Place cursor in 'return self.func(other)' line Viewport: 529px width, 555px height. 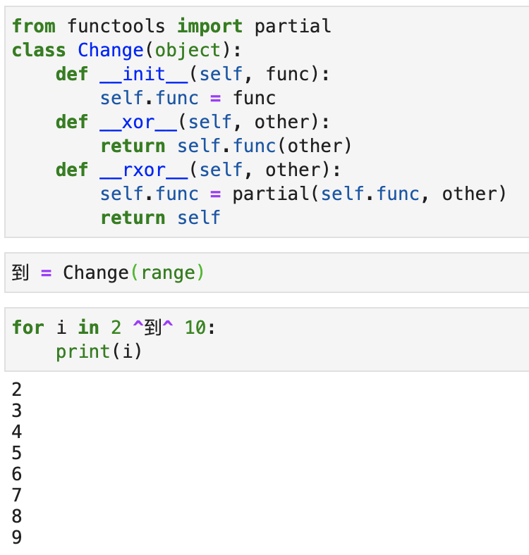(226, 146)
